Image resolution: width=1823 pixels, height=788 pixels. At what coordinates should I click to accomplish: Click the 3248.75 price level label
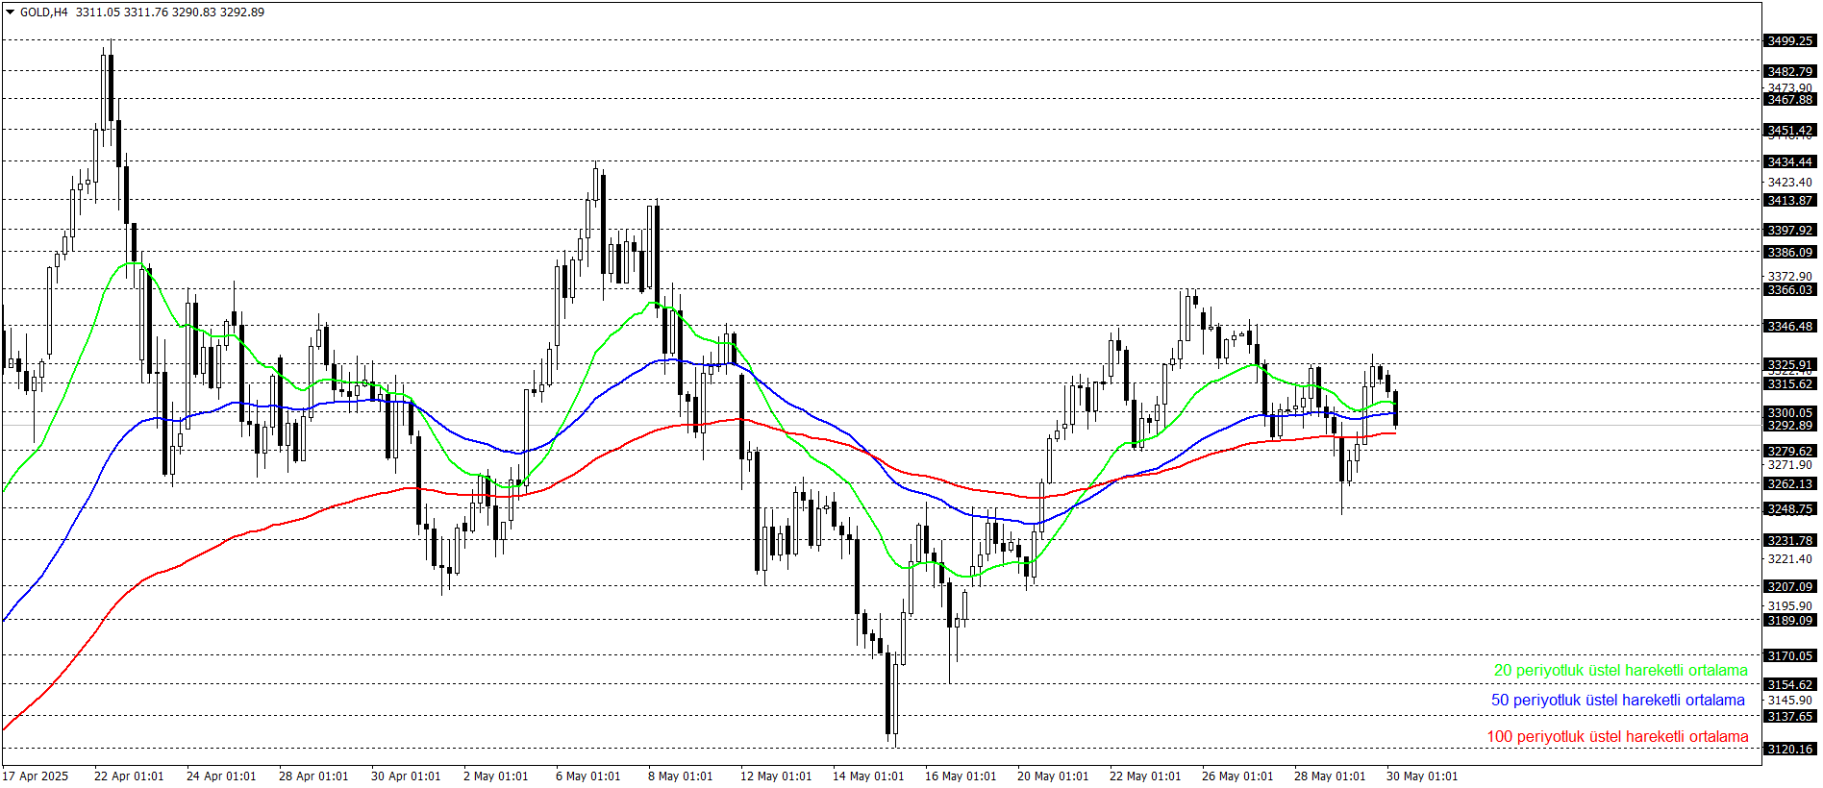[1789, 508]
